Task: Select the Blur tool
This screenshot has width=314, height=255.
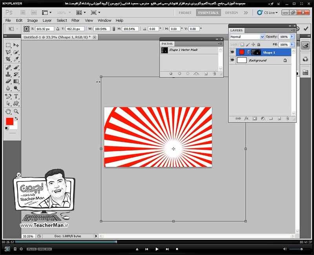Action: (8, 88)
